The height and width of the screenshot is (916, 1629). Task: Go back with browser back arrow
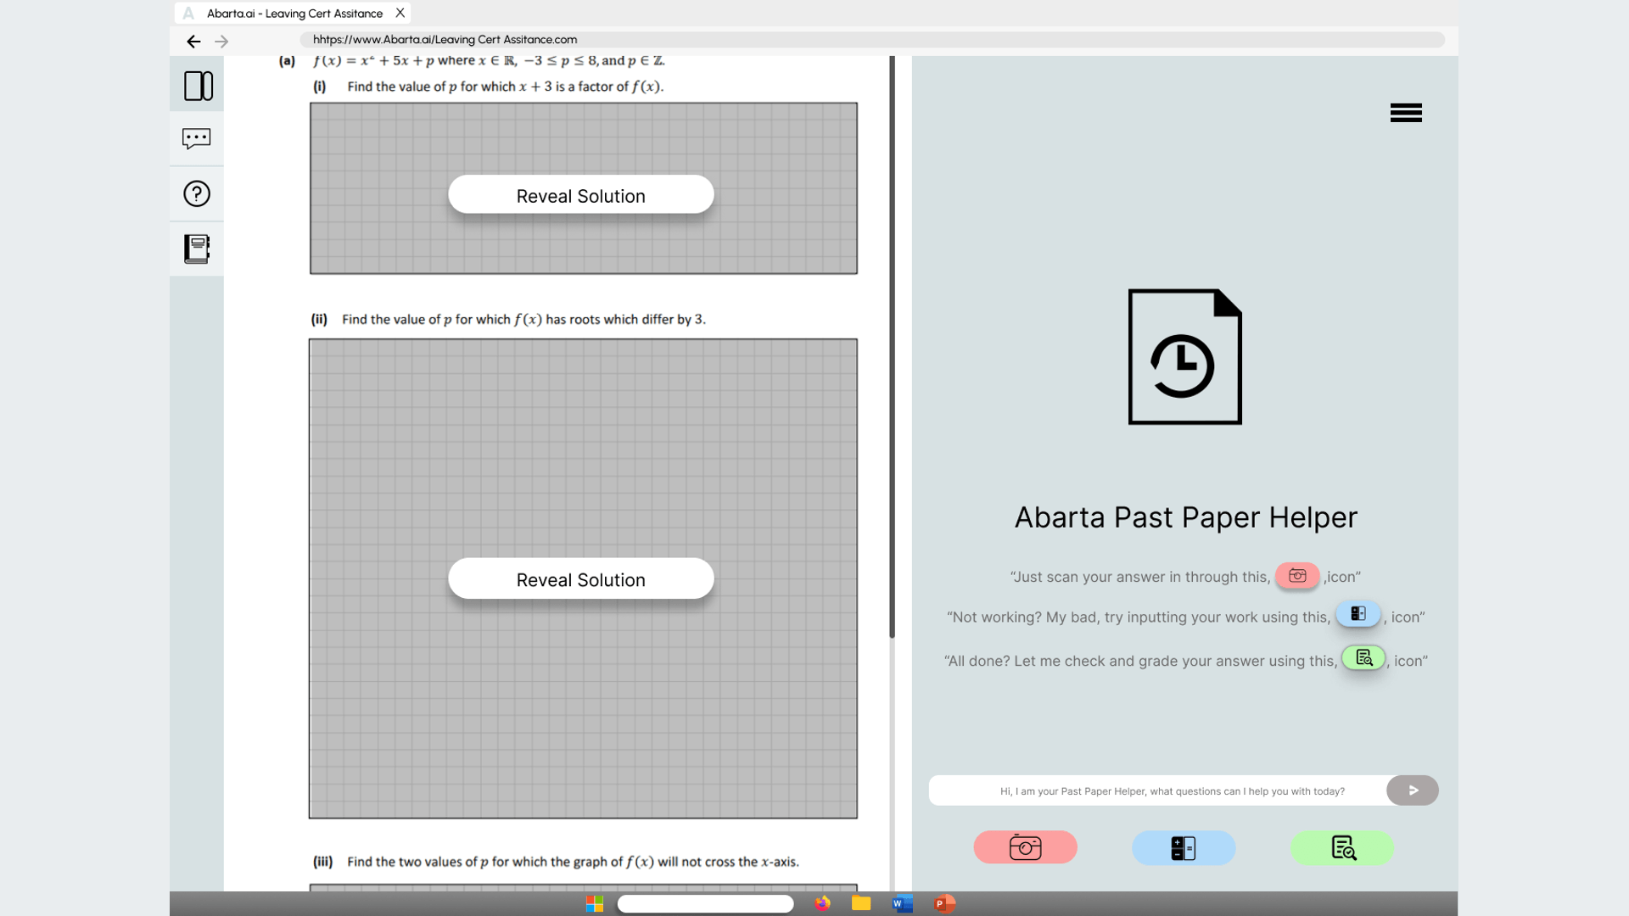tap(193, 41)
